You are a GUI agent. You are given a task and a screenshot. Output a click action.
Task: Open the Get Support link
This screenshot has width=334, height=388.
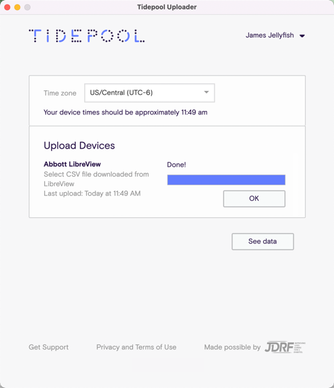pos(49,347)
